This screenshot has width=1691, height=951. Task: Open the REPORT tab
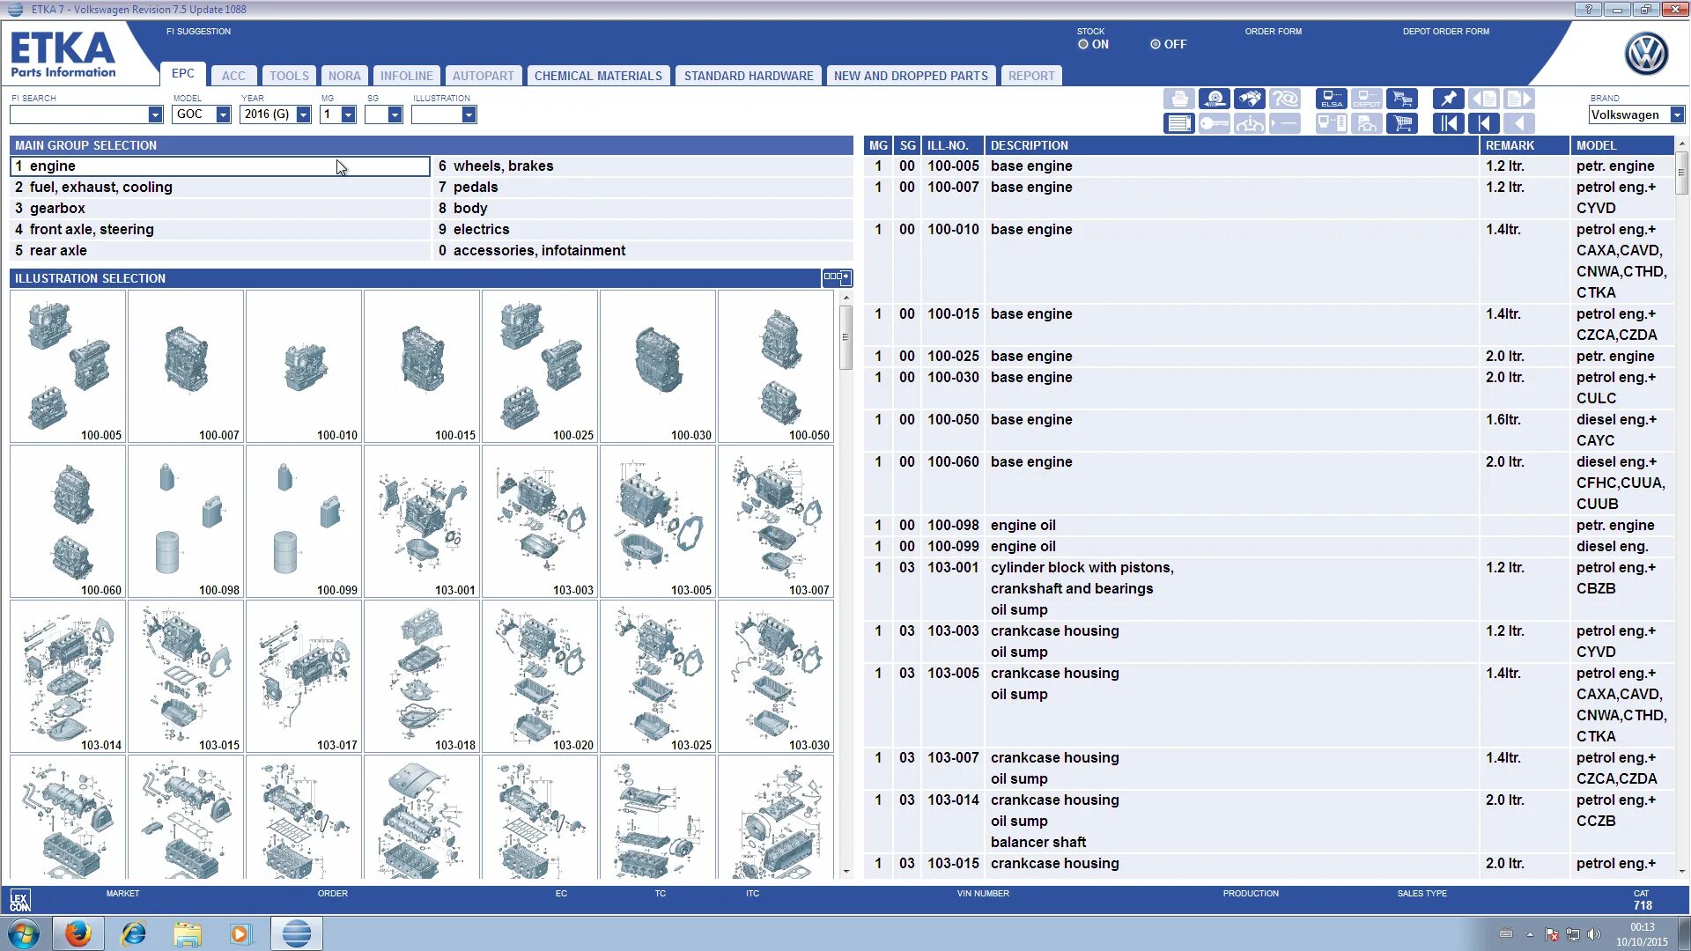1031,76
